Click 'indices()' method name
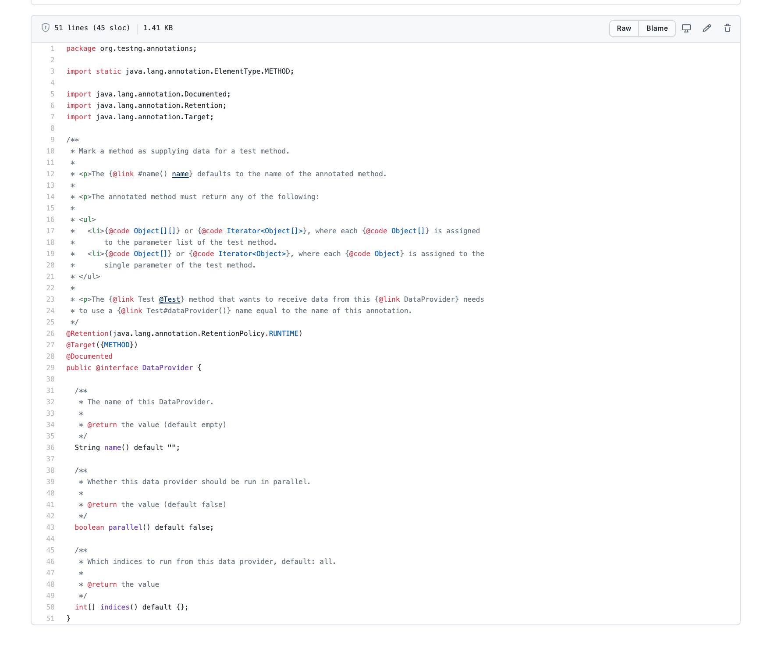The width and height of the screenshot is (767, 649). (119, 607)
